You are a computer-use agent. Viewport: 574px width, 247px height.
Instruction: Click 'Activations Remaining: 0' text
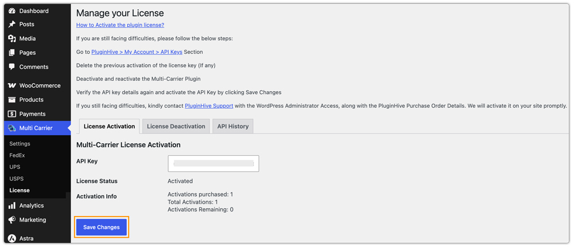tap(200, 210)
